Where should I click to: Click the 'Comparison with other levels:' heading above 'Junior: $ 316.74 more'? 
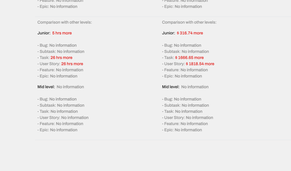(x=189, y=22)
